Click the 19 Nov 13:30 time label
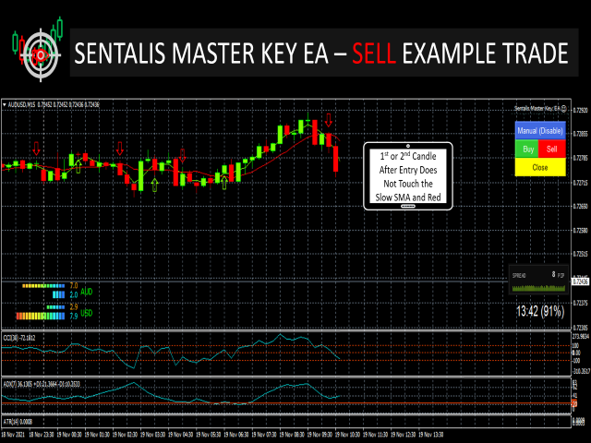Image resolution: width=591 pixels, height=443 pixels. [431, 435]
